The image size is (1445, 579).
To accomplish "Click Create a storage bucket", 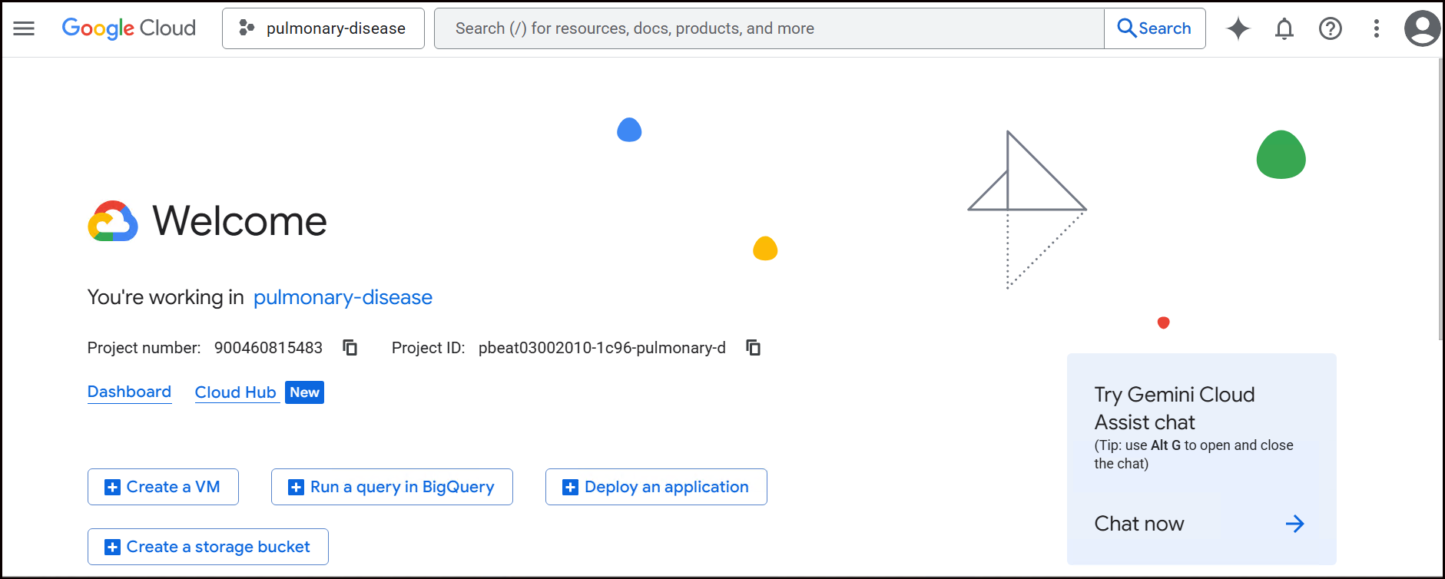I will click(208, 547).
